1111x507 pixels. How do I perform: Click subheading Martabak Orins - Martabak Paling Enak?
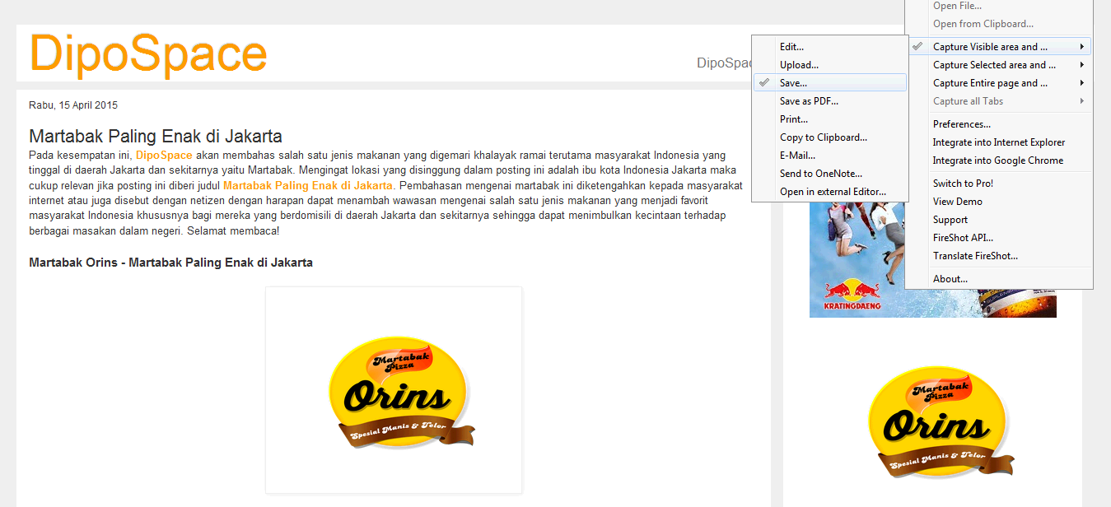(x=170, y=263)
